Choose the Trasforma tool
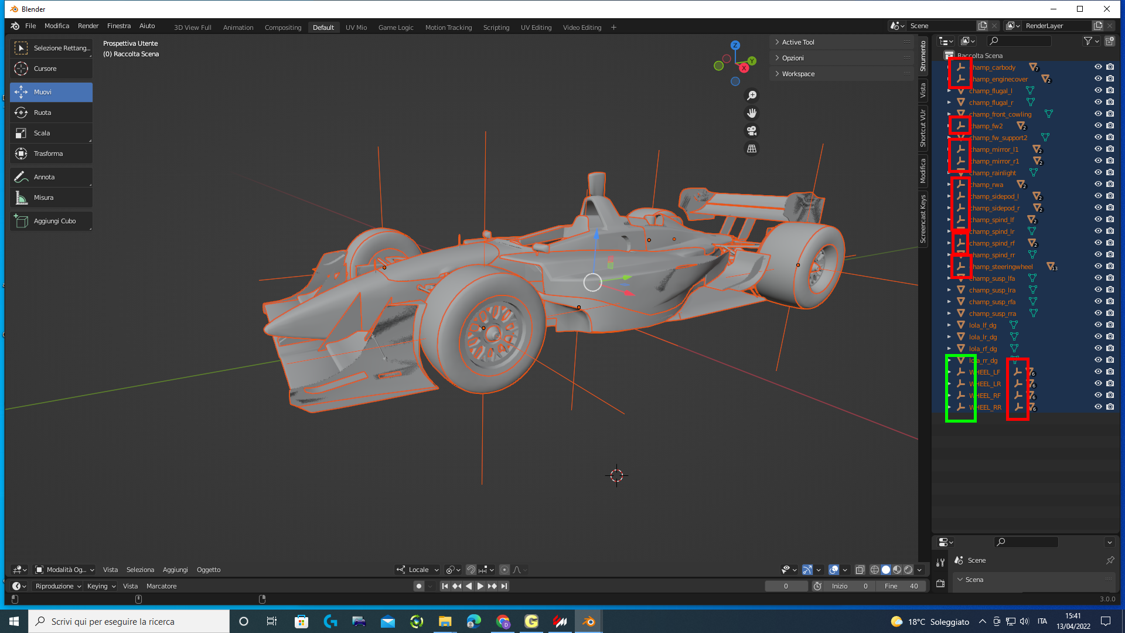Image resolution: width=1125 pixels, height=633 pixels. (51, 154)
